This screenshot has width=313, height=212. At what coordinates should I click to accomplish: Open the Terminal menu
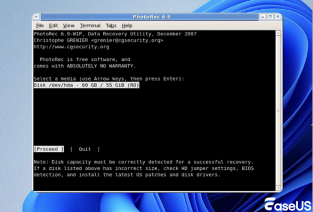click(90, 26)
